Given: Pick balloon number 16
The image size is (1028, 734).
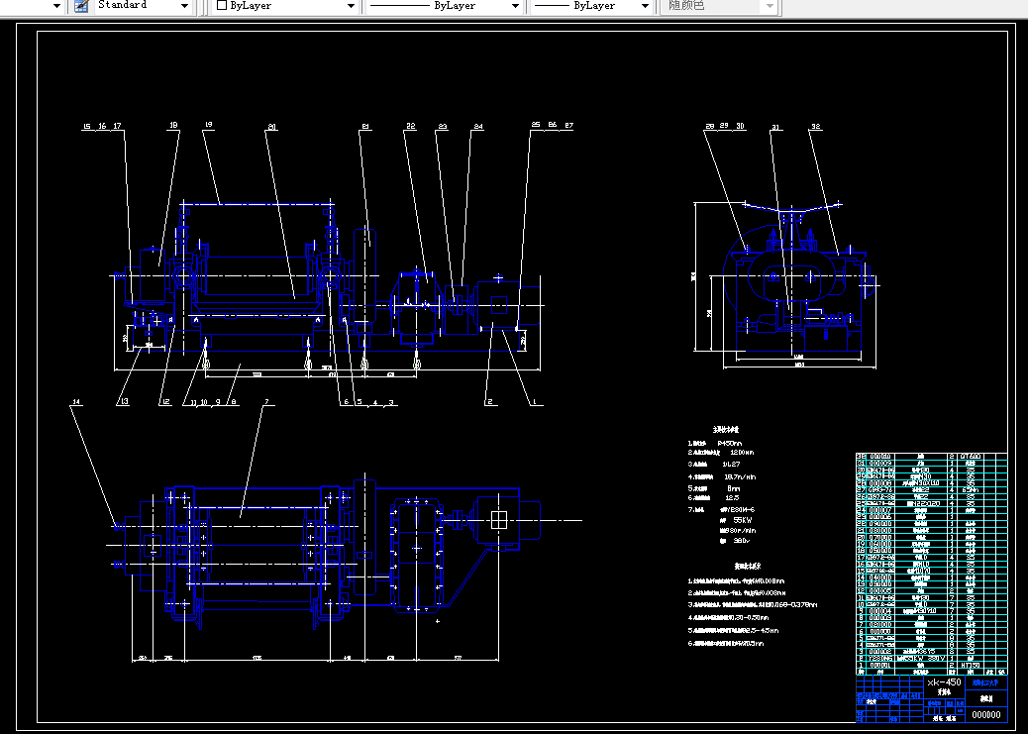Looking at the screenshot, I should click(102, 127).
